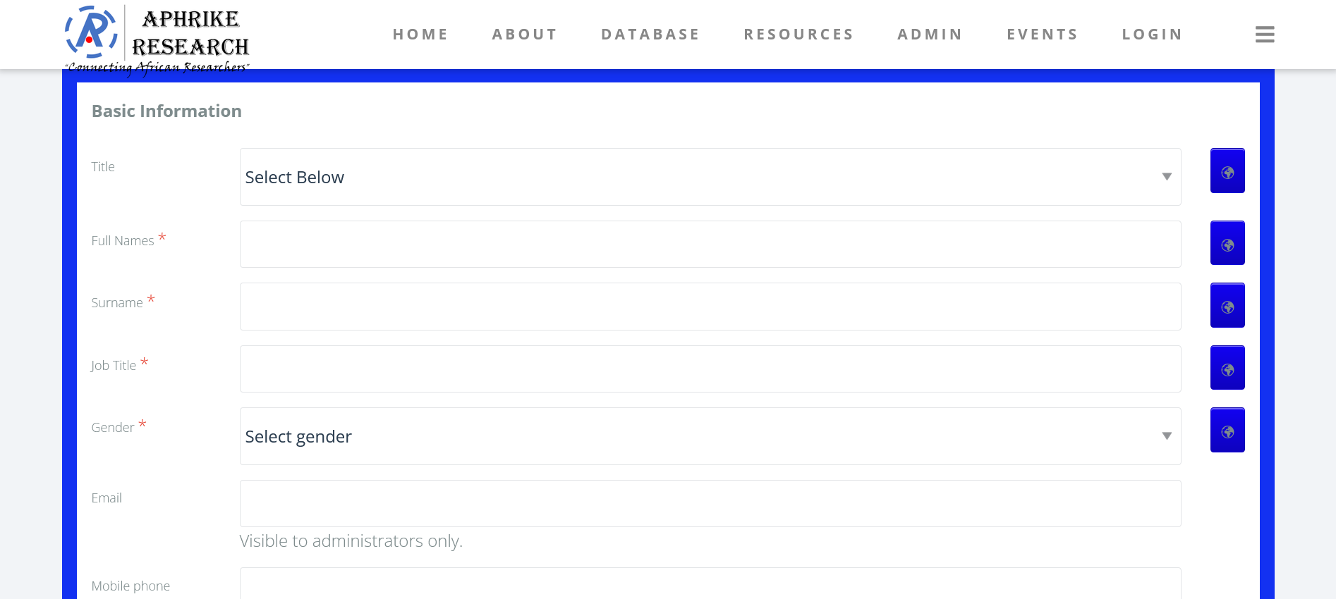
Task: Focus the Surname input field
Action: pos(710,307)
